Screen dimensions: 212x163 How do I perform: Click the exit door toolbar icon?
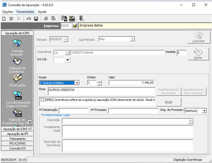click(81, 19)
